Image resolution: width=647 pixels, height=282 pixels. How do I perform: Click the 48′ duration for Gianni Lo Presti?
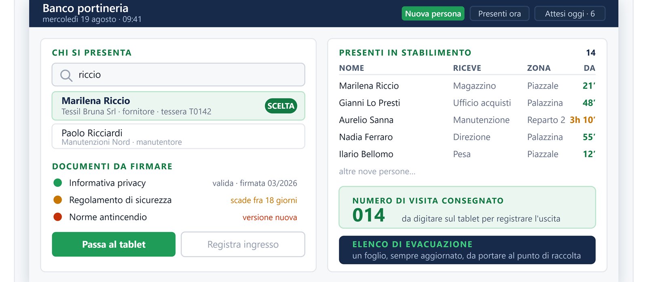(x=589, y=103)
